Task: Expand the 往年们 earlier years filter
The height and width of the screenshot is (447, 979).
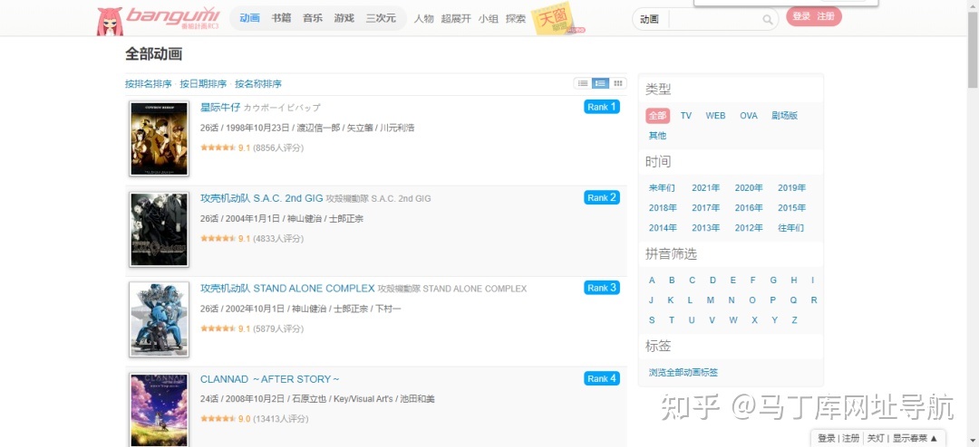Action: click(790, 228)
